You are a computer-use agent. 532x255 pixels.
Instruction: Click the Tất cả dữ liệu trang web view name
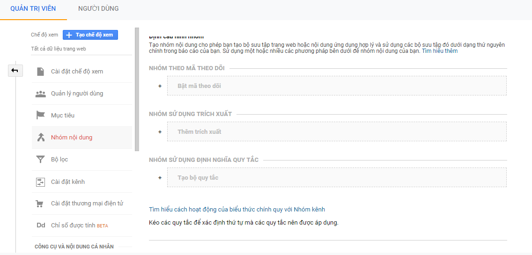pos(59,49)
